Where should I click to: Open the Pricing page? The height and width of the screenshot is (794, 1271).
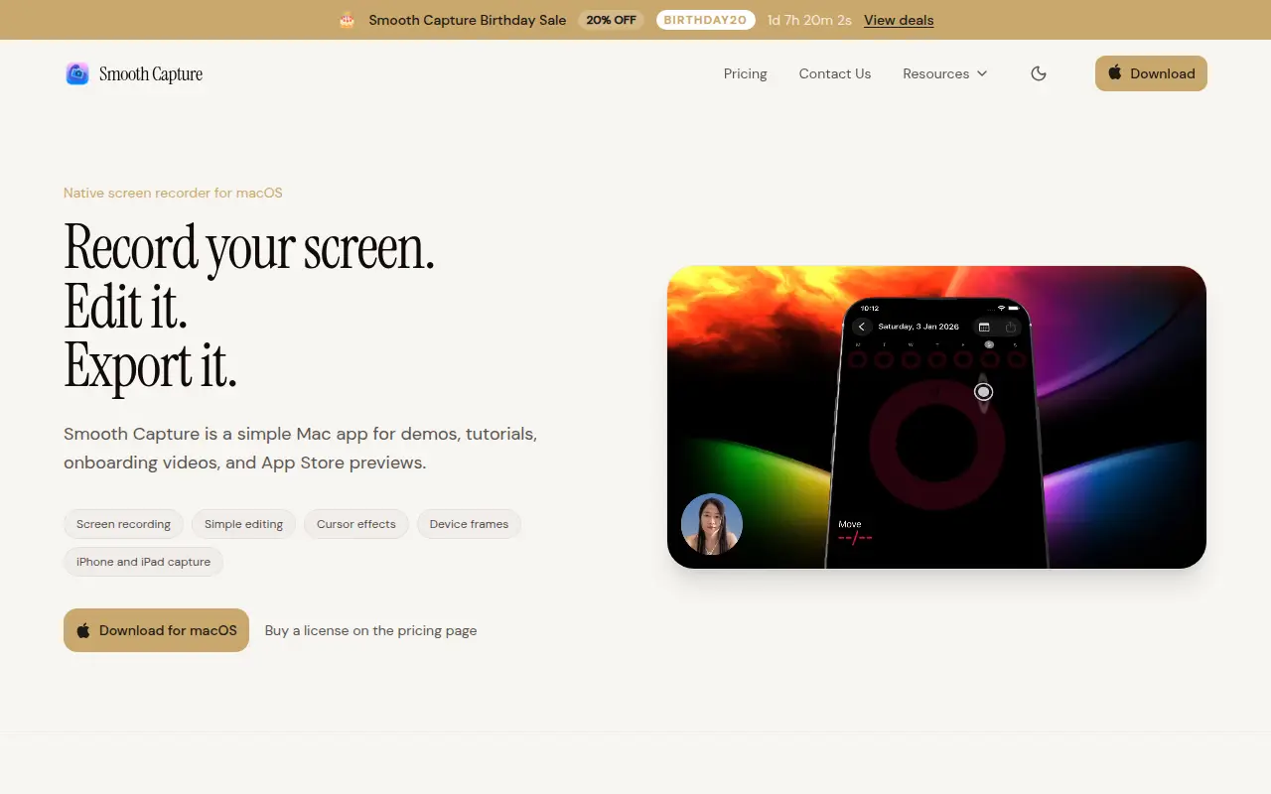point(746,73)
